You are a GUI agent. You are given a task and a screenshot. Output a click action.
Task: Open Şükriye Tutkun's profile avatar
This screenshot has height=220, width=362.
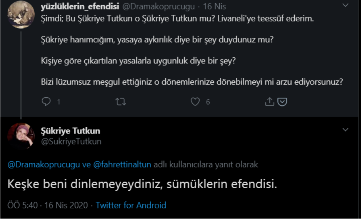pos(20,137)
